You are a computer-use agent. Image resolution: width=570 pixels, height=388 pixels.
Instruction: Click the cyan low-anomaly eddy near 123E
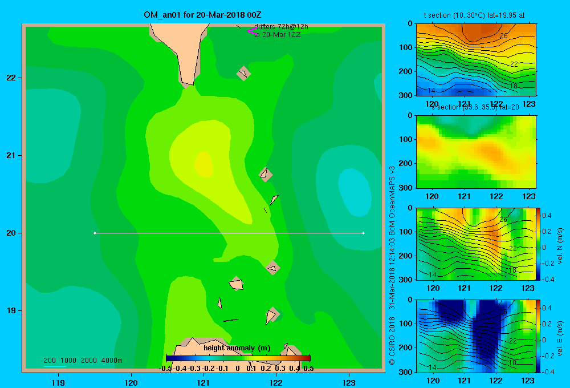point(355,192)
